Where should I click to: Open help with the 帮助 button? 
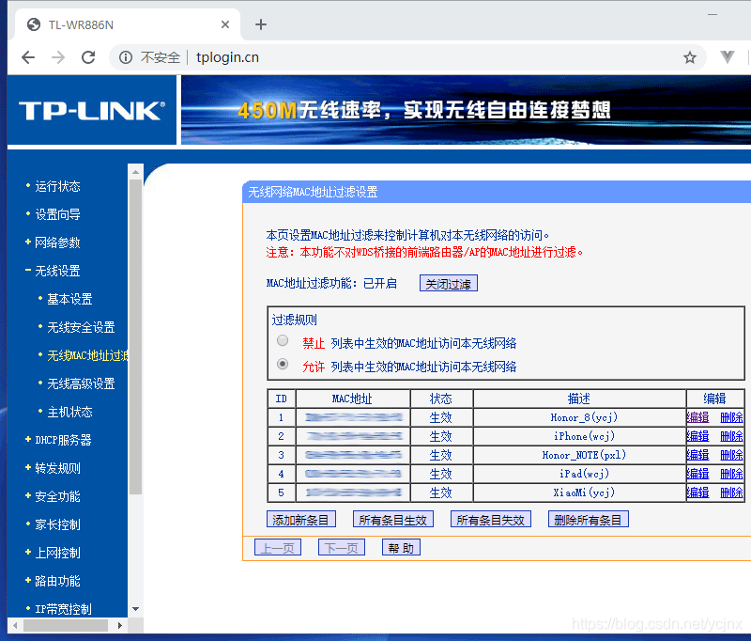click(401, 548)
